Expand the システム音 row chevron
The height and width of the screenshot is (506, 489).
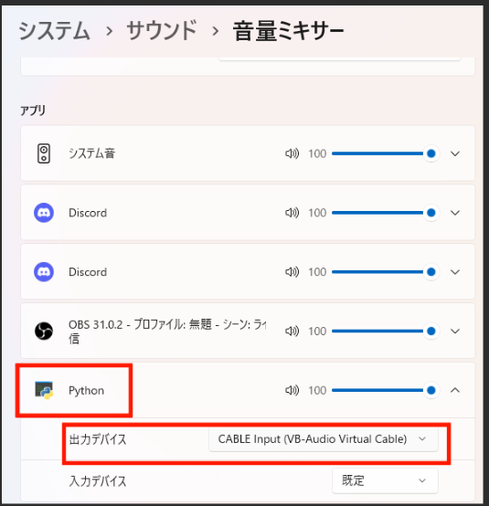455,153
